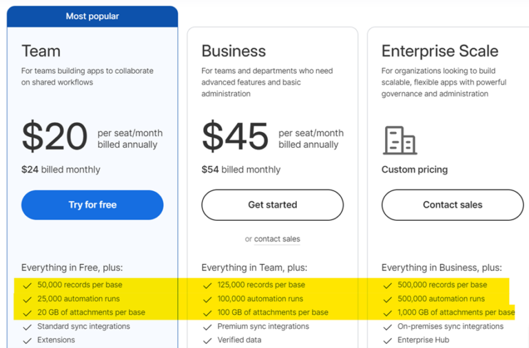Click 20 GB of attachments per base
This screenshot has height=348, width=529.
point(91,313)
